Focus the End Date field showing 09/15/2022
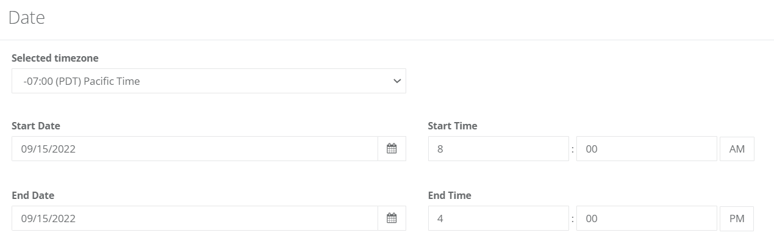 195,218
